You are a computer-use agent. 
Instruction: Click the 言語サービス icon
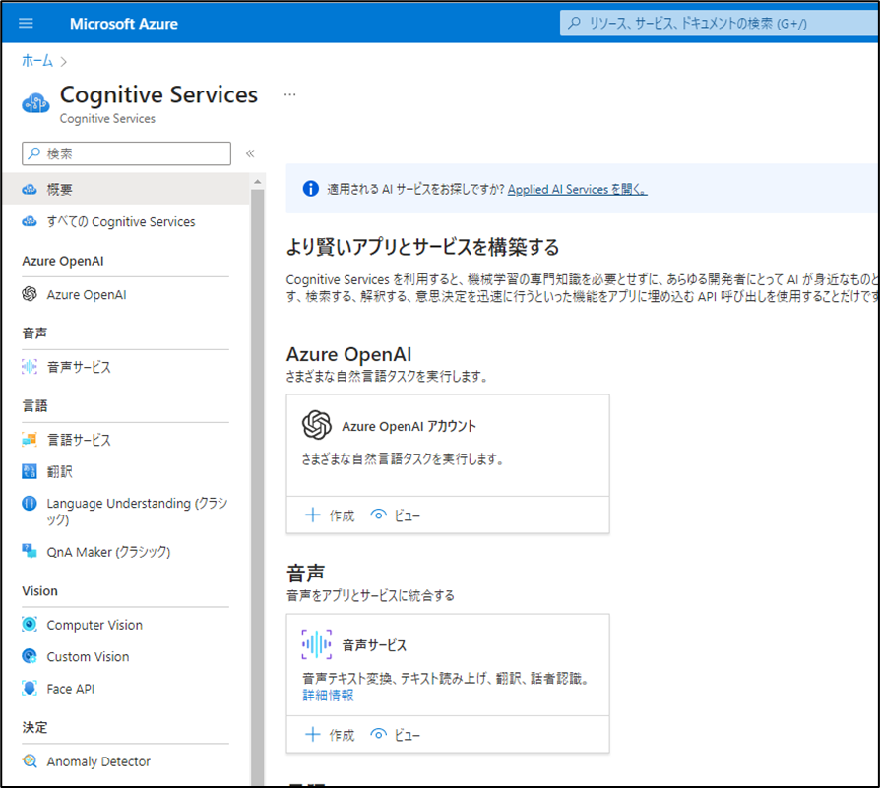(x=30, y=440)
